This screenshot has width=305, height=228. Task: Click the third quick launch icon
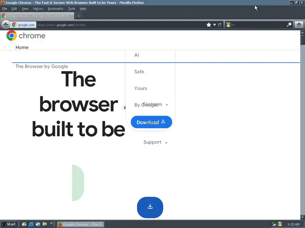point(38,224)
